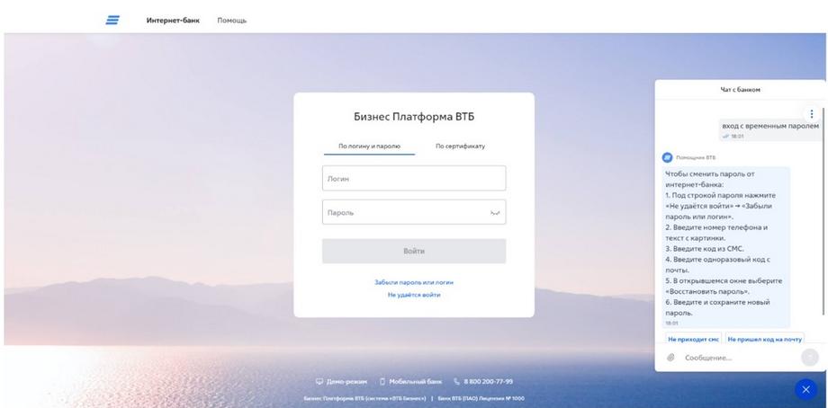Click the Войти button
Screen dimensions: 828x408
tap(414, 251)
